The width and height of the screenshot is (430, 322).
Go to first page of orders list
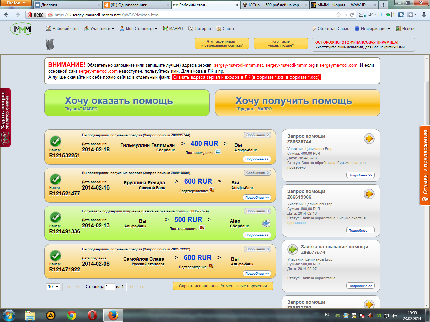click(69, 287)
